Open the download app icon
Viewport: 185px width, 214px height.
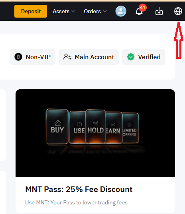tap(159, 11)
